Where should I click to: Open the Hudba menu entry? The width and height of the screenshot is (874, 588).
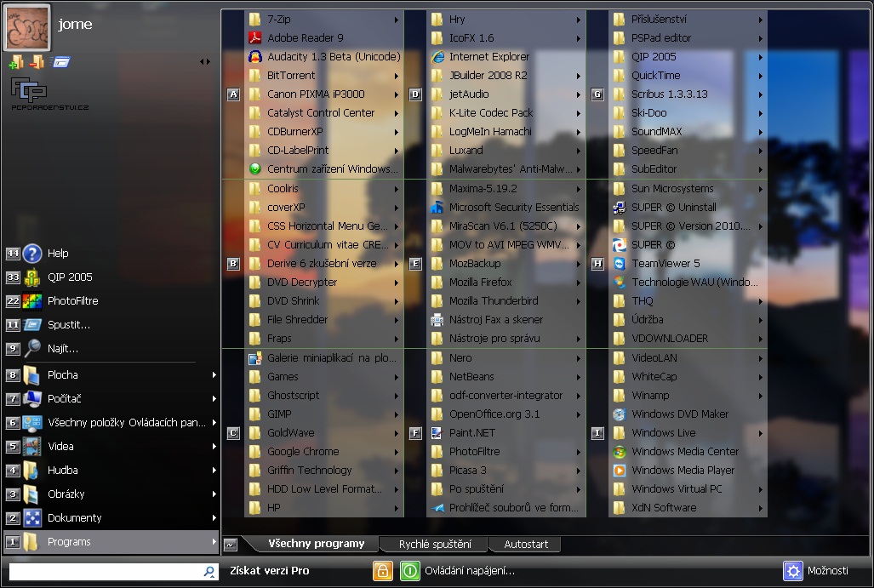pos(111,471)
